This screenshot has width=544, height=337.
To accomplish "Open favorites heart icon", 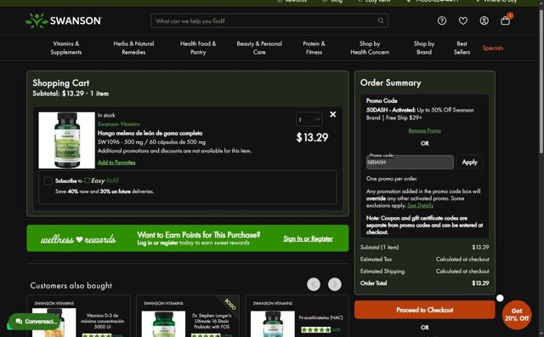I will [x=462, y=20].
